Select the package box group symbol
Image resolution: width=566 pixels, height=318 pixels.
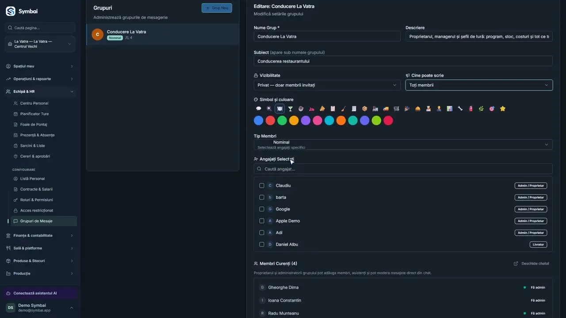click(x=365, y=109)
